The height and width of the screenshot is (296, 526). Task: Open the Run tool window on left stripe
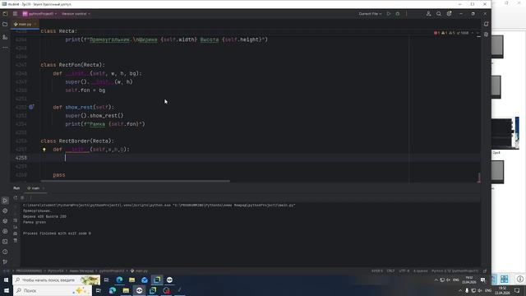[5, 201]
